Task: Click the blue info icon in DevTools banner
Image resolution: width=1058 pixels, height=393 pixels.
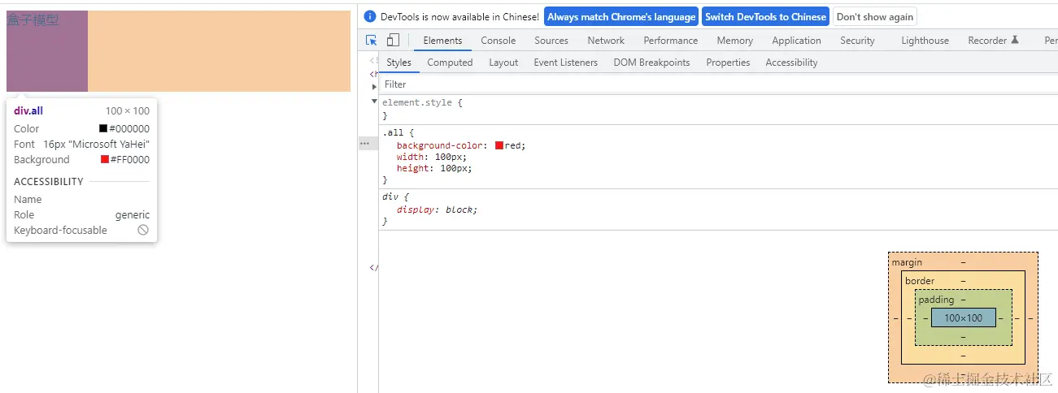Action: [370, 16]
